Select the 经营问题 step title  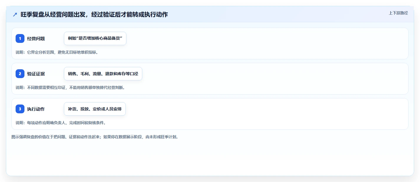pyautogui.click(x=36, y=38)
